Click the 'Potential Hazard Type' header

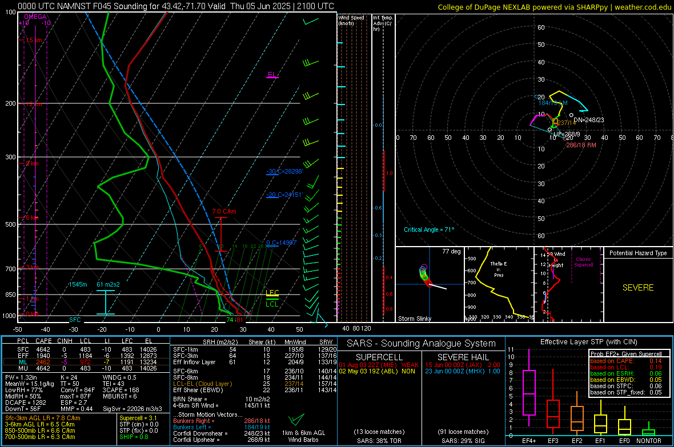pos(638,253)
